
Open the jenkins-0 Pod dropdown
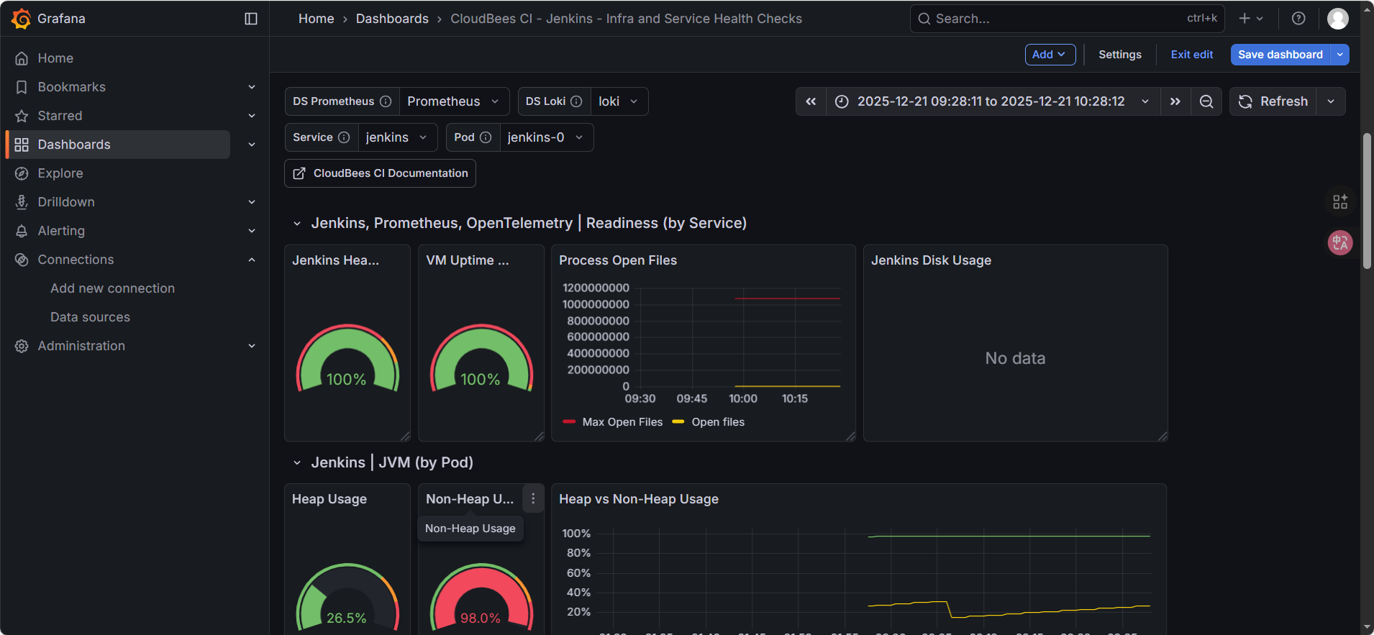(x=545, y=137)
